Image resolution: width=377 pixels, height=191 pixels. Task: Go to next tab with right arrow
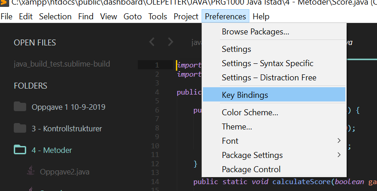click(x=170, y=42)
